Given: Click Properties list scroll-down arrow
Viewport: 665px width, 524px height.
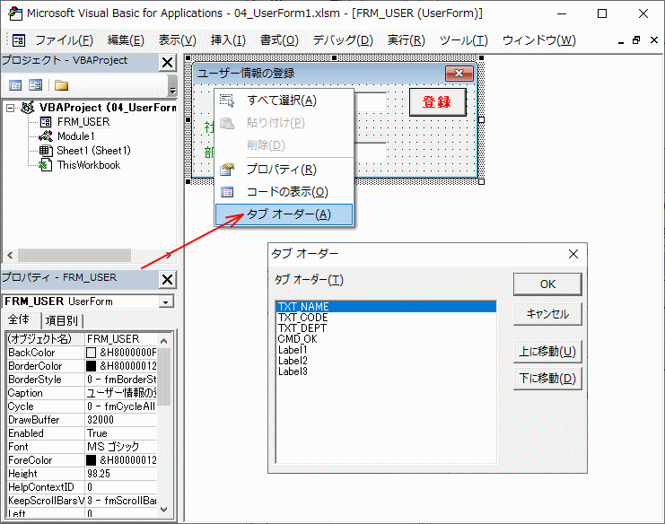Looking at the screenshot, I should 164,510.
